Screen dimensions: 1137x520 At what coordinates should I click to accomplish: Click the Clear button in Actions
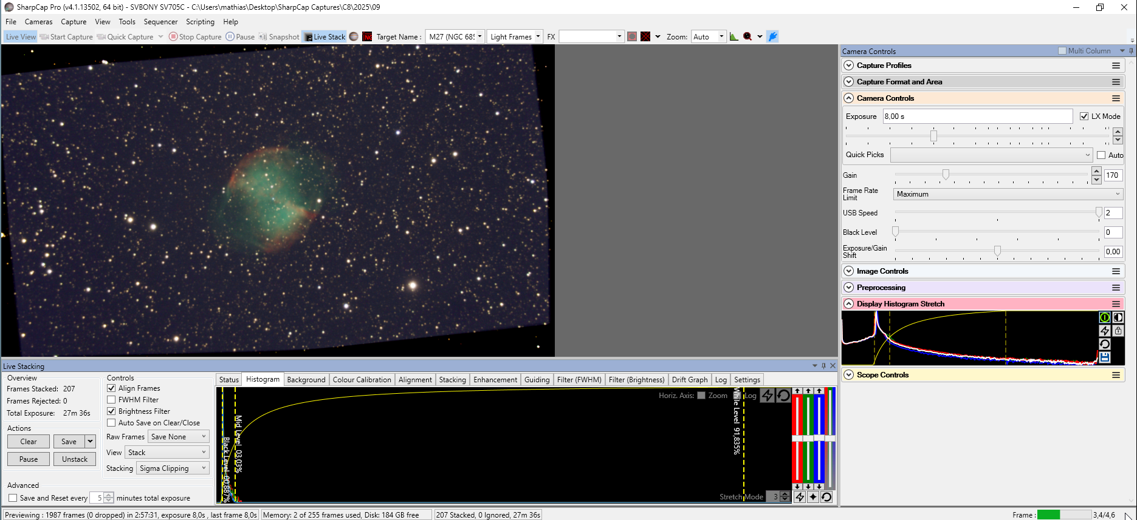[29, 442]
